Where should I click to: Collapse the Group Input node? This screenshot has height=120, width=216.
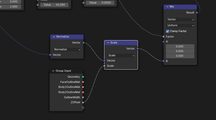coord(53,71)
